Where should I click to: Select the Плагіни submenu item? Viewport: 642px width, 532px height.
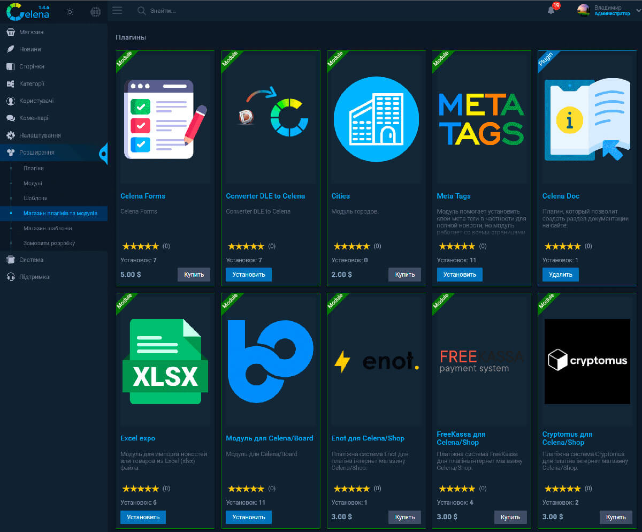click(34, 168)
